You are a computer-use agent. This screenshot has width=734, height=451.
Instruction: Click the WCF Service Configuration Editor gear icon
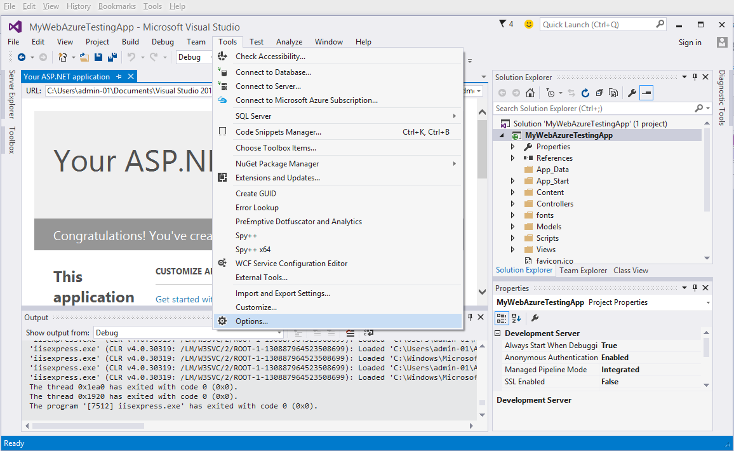click(223, 263)
